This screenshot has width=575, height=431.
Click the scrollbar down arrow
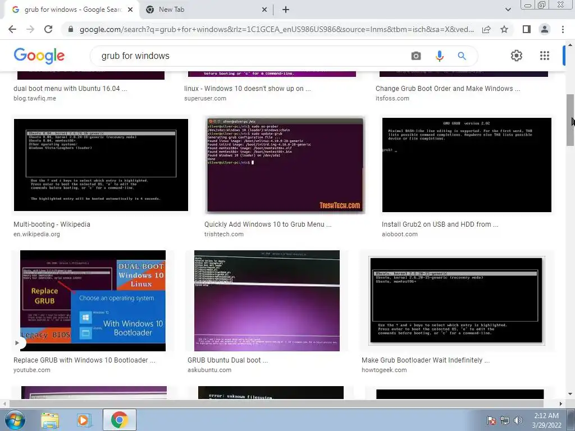click(571, 394)
